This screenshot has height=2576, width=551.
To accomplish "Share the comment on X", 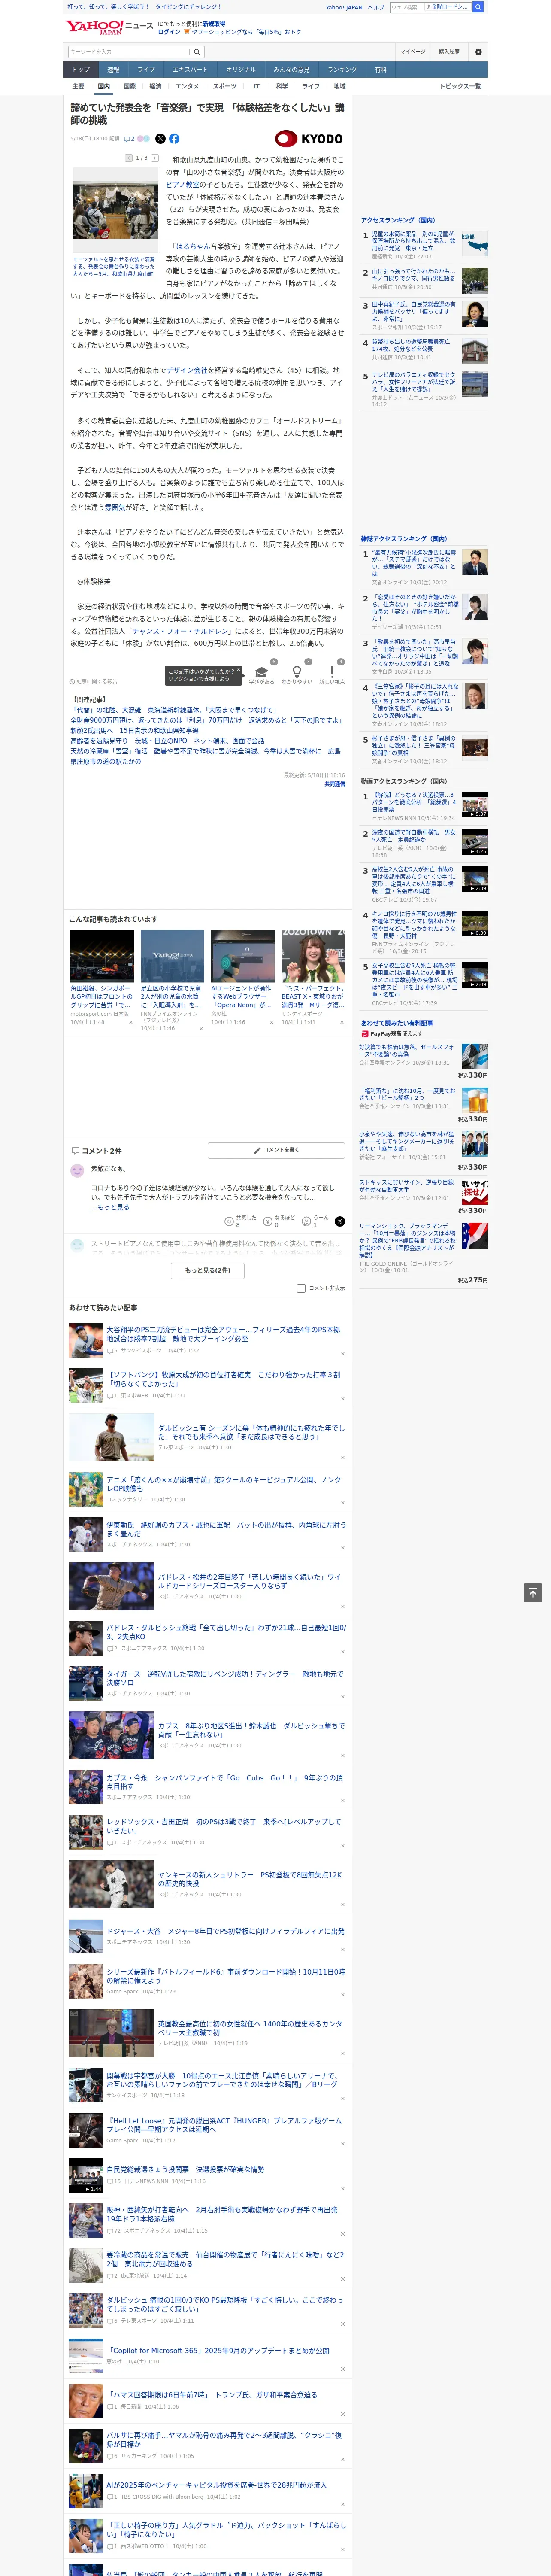I will (340, 1221).
